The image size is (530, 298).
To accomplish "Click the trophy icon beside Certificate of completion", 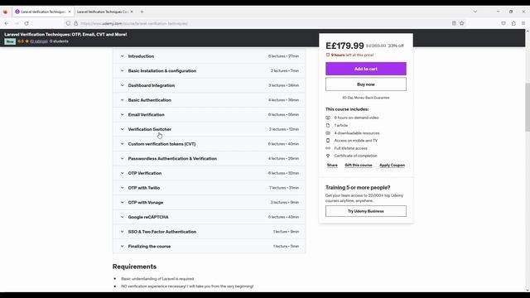I will [328, 156].
